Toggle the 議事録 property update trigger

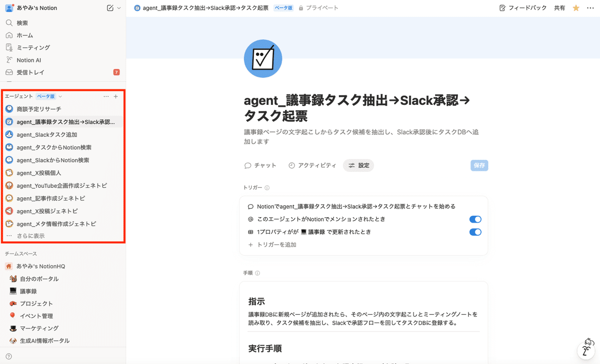pyautogui.click(x=475, y=232)
